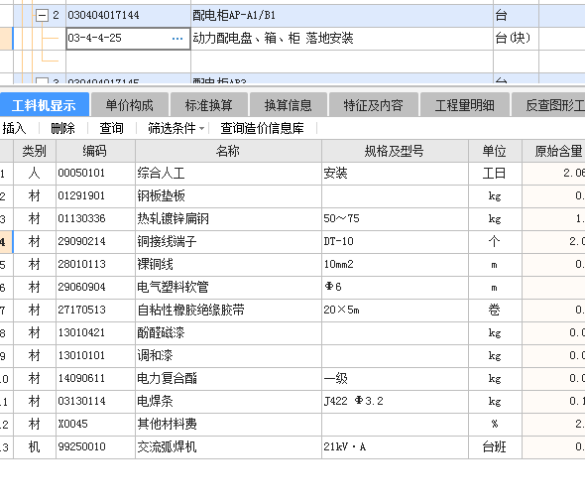
Task: Click the 删除 toolbar button
Action: click(62, 128)
